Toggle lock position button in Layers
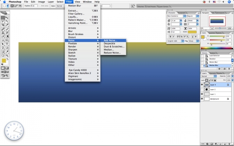This screenshot has width=234, height=146. 212,80
